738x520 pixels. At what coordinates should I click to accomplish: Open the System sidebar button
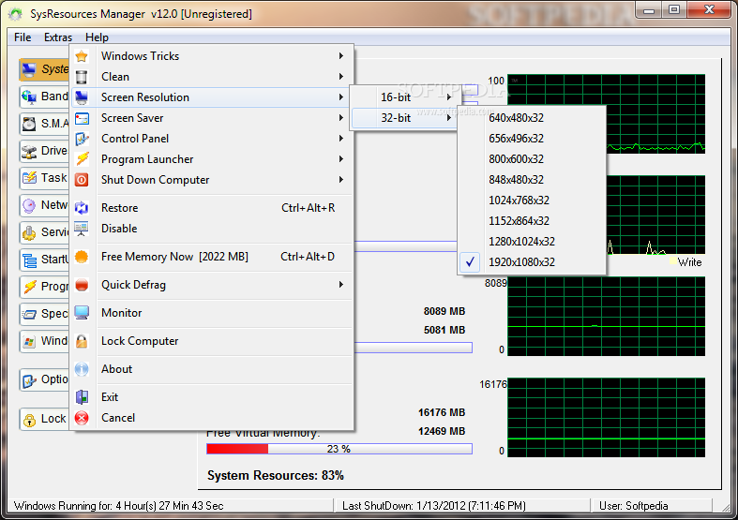click(x=44, y=69)
